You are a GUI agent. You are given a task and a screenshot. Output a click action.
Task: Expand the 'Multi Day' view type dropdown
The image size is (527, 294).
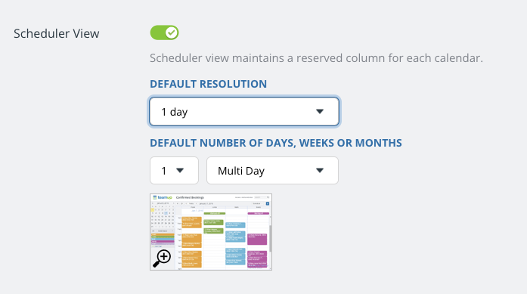pyautogui.click(x=272, y=170)
